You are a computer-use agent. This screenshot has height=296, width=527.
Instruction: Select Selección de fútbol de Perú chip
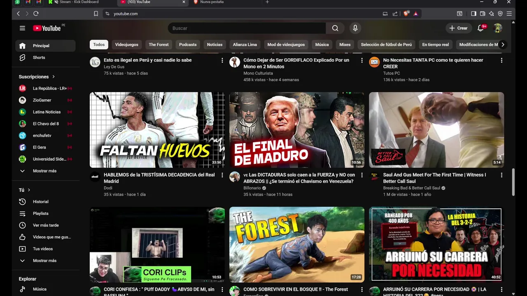[x=386, y=44]
